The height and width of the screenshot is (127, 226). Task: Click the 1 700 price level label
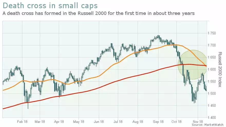pos(212,45)
